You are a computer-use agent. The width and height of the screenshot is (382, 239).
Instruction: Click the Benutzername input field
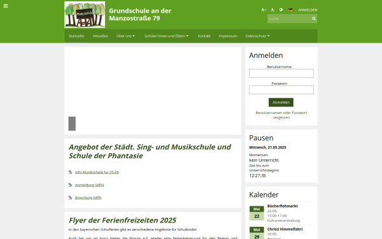(x=281, y=73)
